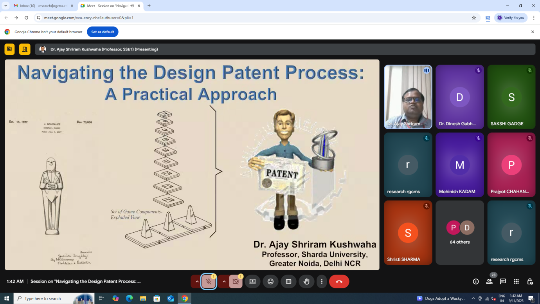Raise hand in the meeting
Image resolution: width=540 pixels, height=304 pixels.
(306, 281)
